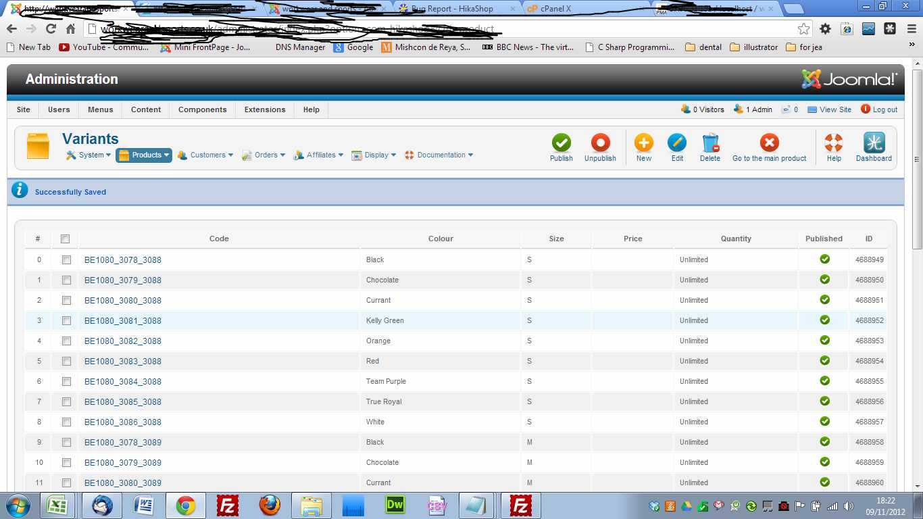The image size is (923, 519).
Task: Open Windows Explorer from the taskbar
Action: click(311, 505)
